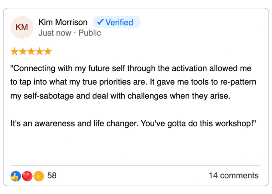Select the second star in the rating
The image size is (272, 194).
23,51
